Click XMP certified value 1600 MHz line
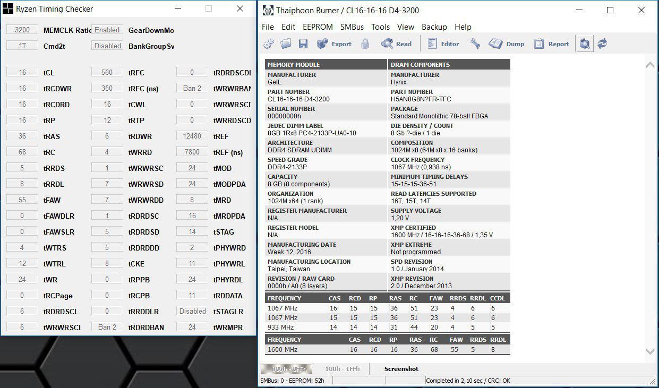Image resolution: width=659 pixels, height=388 pixels. pyautogui.click(x=442, y=235)
